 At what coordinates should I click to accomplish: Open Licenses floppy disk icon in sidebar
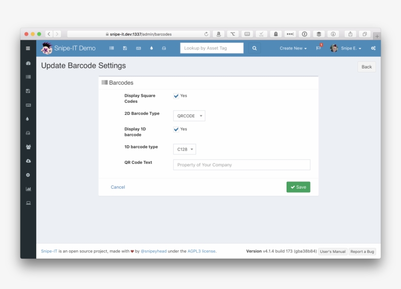[x=28, y=91]
